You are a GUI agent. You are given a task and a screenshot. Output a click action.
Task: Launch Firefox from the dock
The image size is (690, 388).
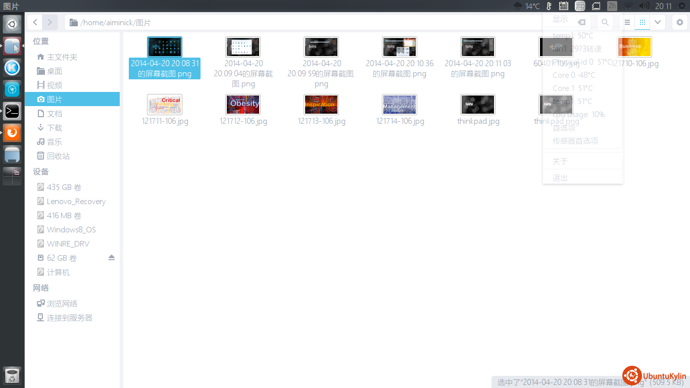[x=12, y=133]
